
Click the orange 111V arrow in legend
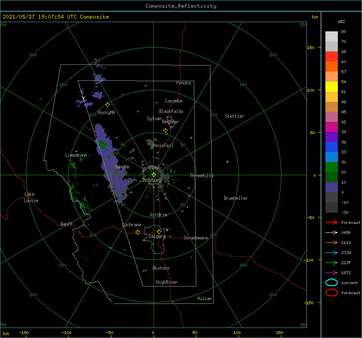pos(331,242)
